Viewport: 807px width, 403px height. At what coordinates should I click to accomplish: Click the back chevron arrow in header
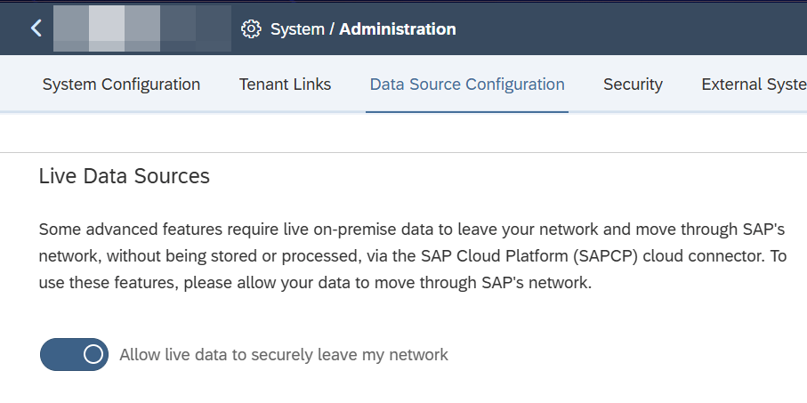pyautogui.click(x=36, y=28)
